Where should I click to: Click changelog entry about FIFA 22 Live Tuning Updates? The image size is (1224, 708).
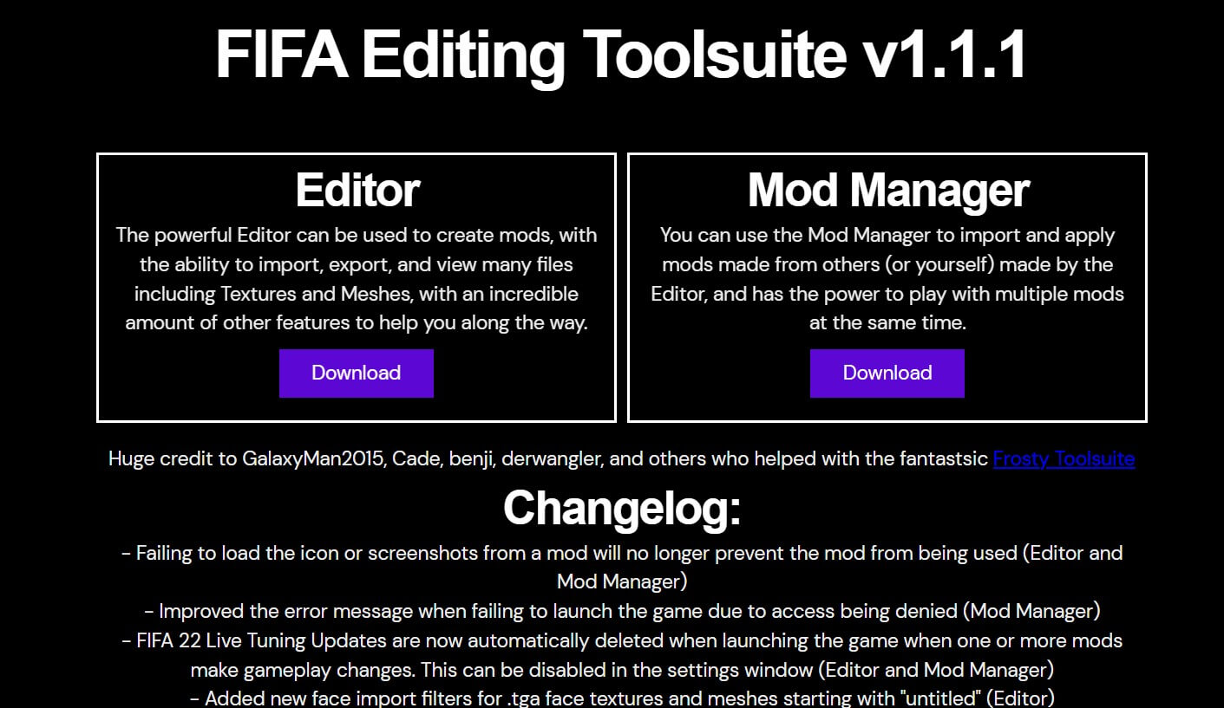point(621,655)
